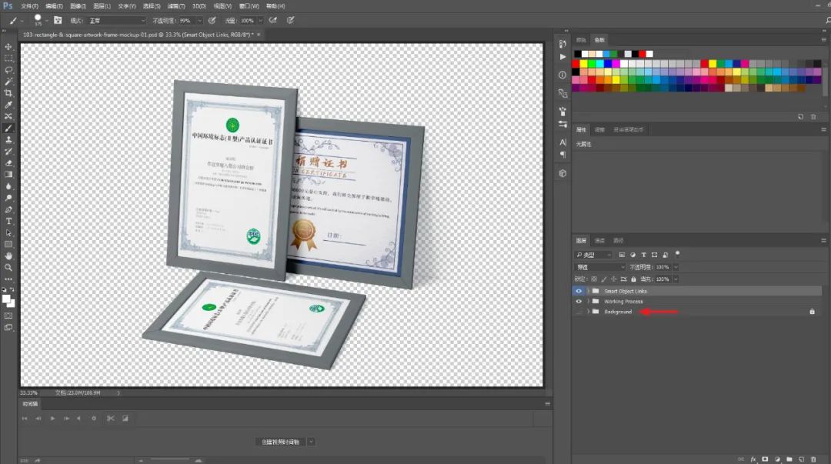
Task: Hide the Working Process layer group
Action: [x=579, y=301]
